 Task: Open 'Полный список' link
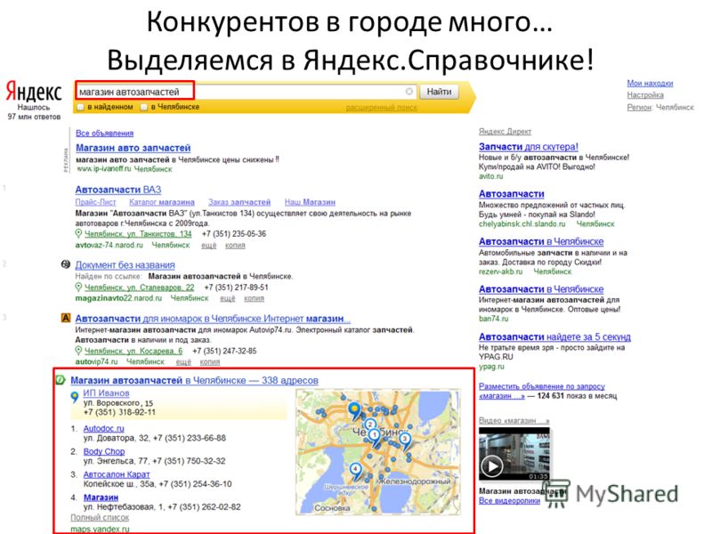point(100,518)
